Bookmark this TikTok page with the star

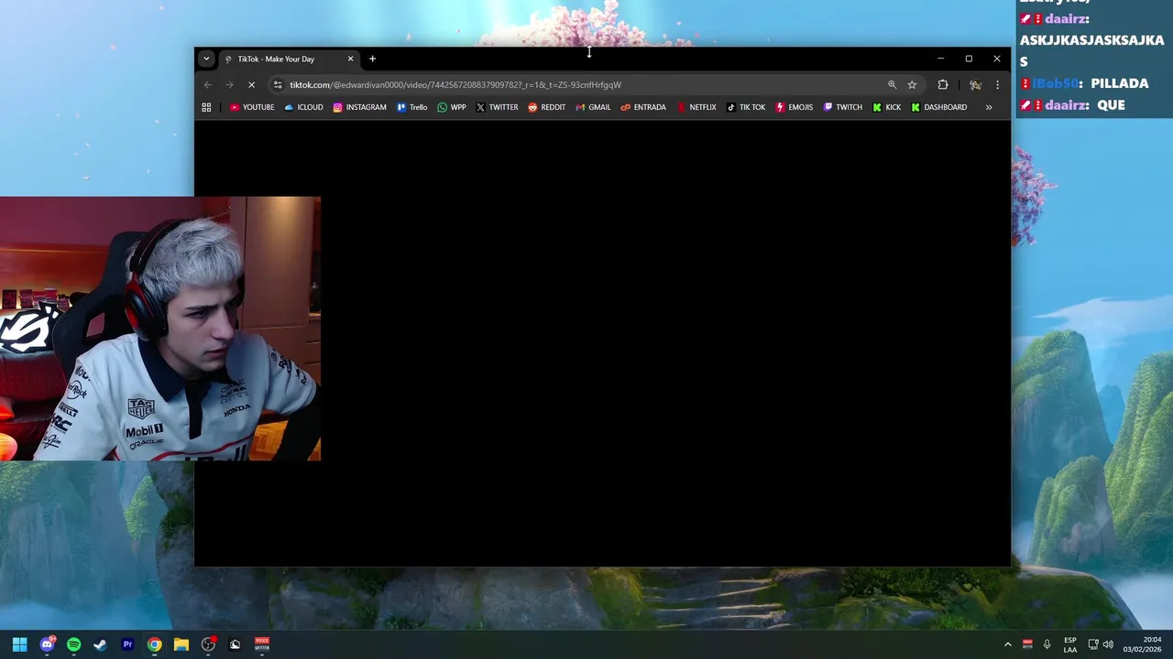click(x=912, y=85)
